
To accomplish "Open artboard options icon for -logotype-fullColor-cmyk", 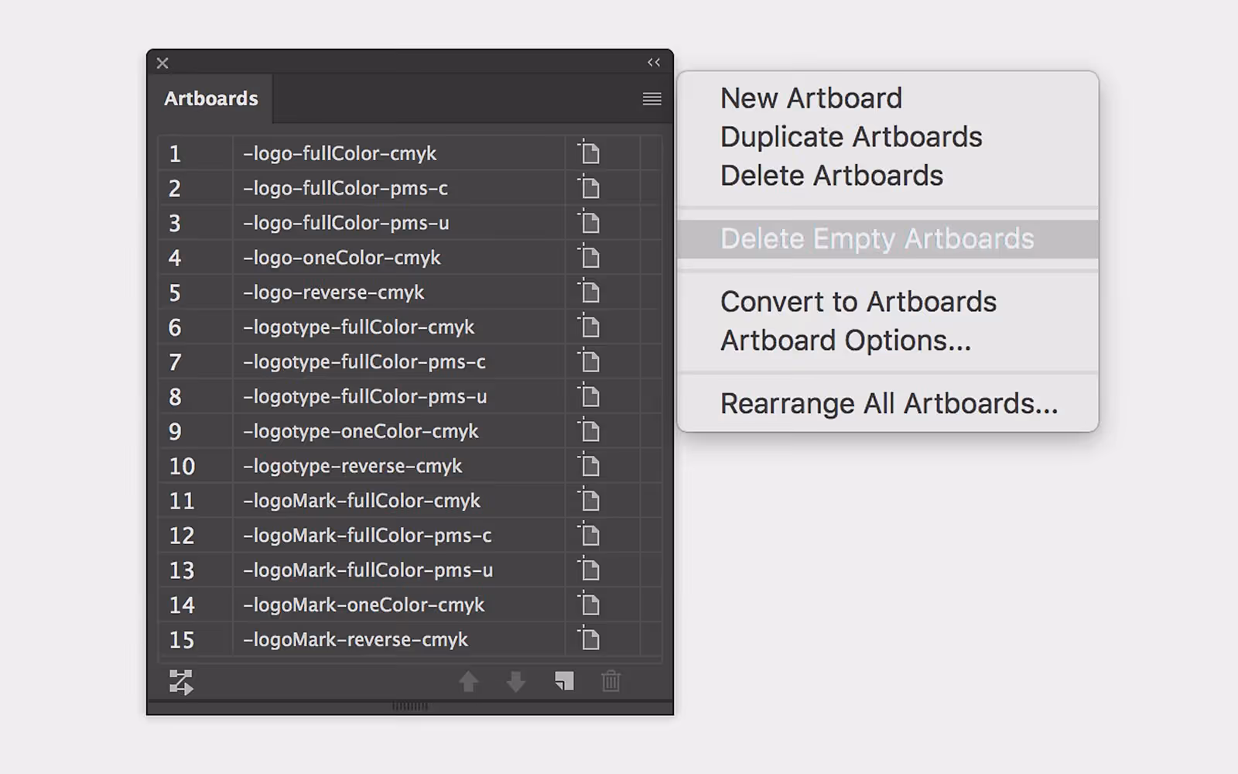I will [x=589, y=327].
